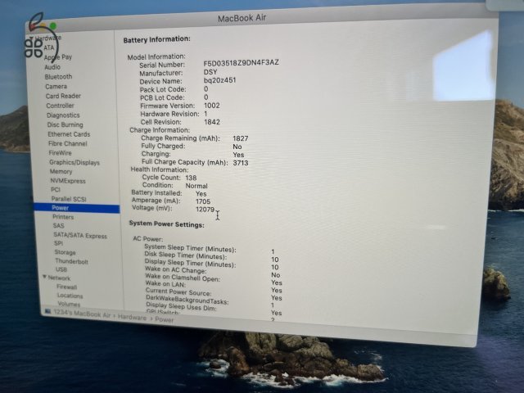Open Diagnostics in the sidebar

63,115
